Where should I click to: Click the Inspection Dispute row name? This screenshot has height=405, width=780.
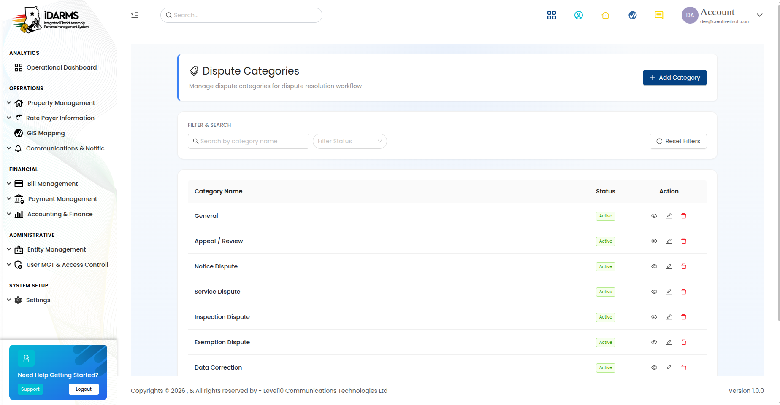pyautogui.click(x=222, y=317)
